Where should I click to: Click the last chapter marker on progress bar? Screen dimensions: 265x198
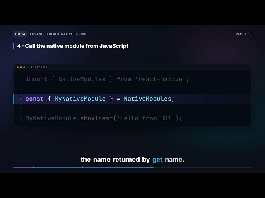coord(234,167)
